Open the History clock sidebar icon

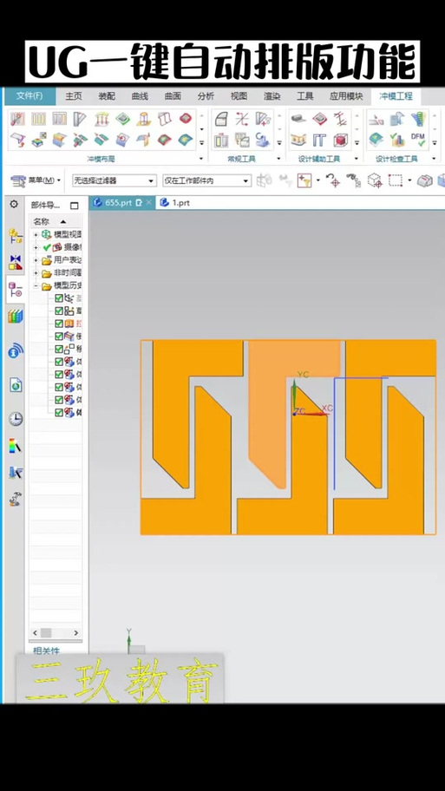16,419
